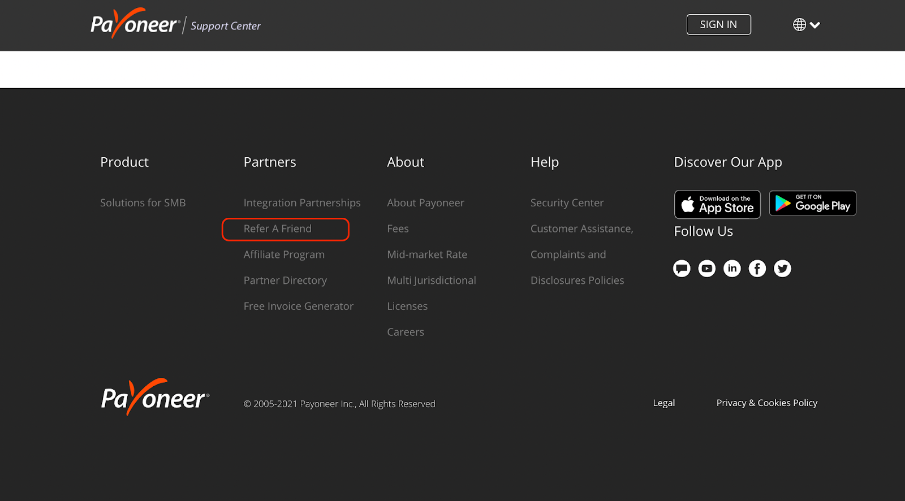Browse the Careers page
Image resolution: width=905 pixels, height=501 pixels.
click(x=406, y=332)
